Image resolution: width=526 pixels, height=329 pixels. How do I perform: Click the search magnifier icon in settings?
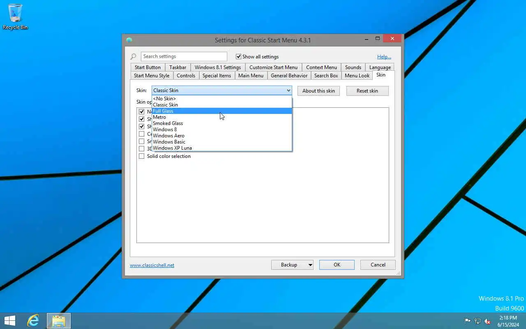(x=133, y=57)
